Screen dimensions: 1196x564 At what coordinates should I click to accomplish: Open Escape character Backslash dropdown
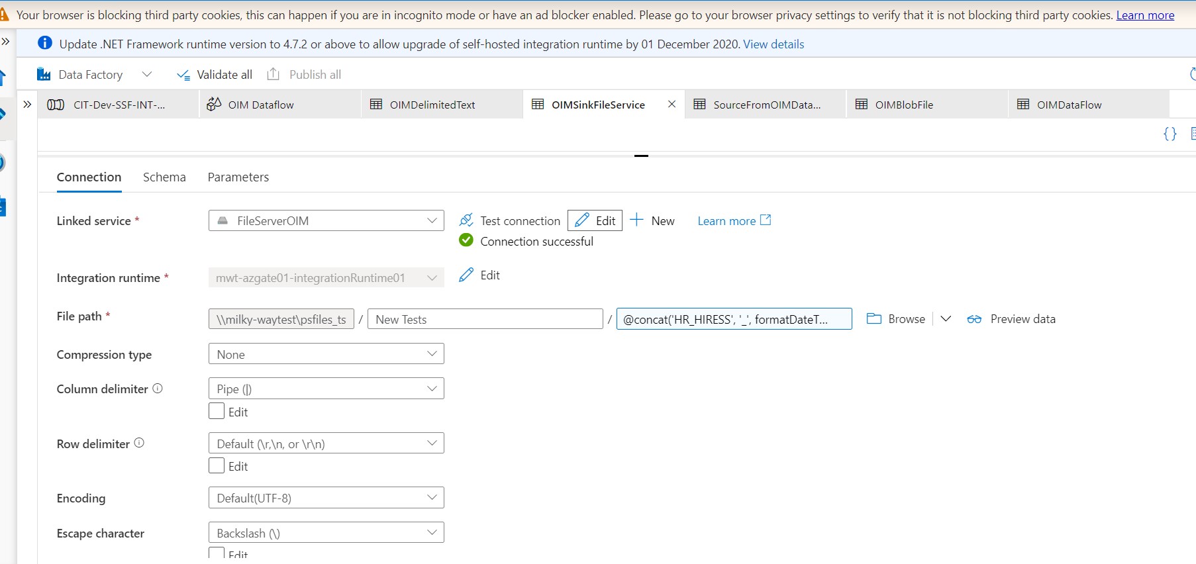click(326, 533)
